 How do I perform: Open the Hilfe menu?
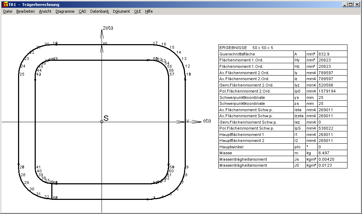[149, 11]
